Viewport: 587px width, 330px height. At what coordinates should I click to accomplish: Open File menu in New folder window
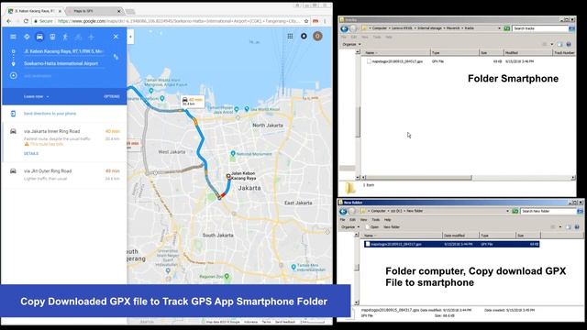click(342, 220)
